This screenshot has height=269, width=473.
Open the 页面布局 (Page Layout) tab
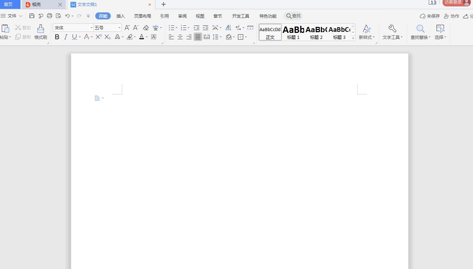[x=143, y=16]
